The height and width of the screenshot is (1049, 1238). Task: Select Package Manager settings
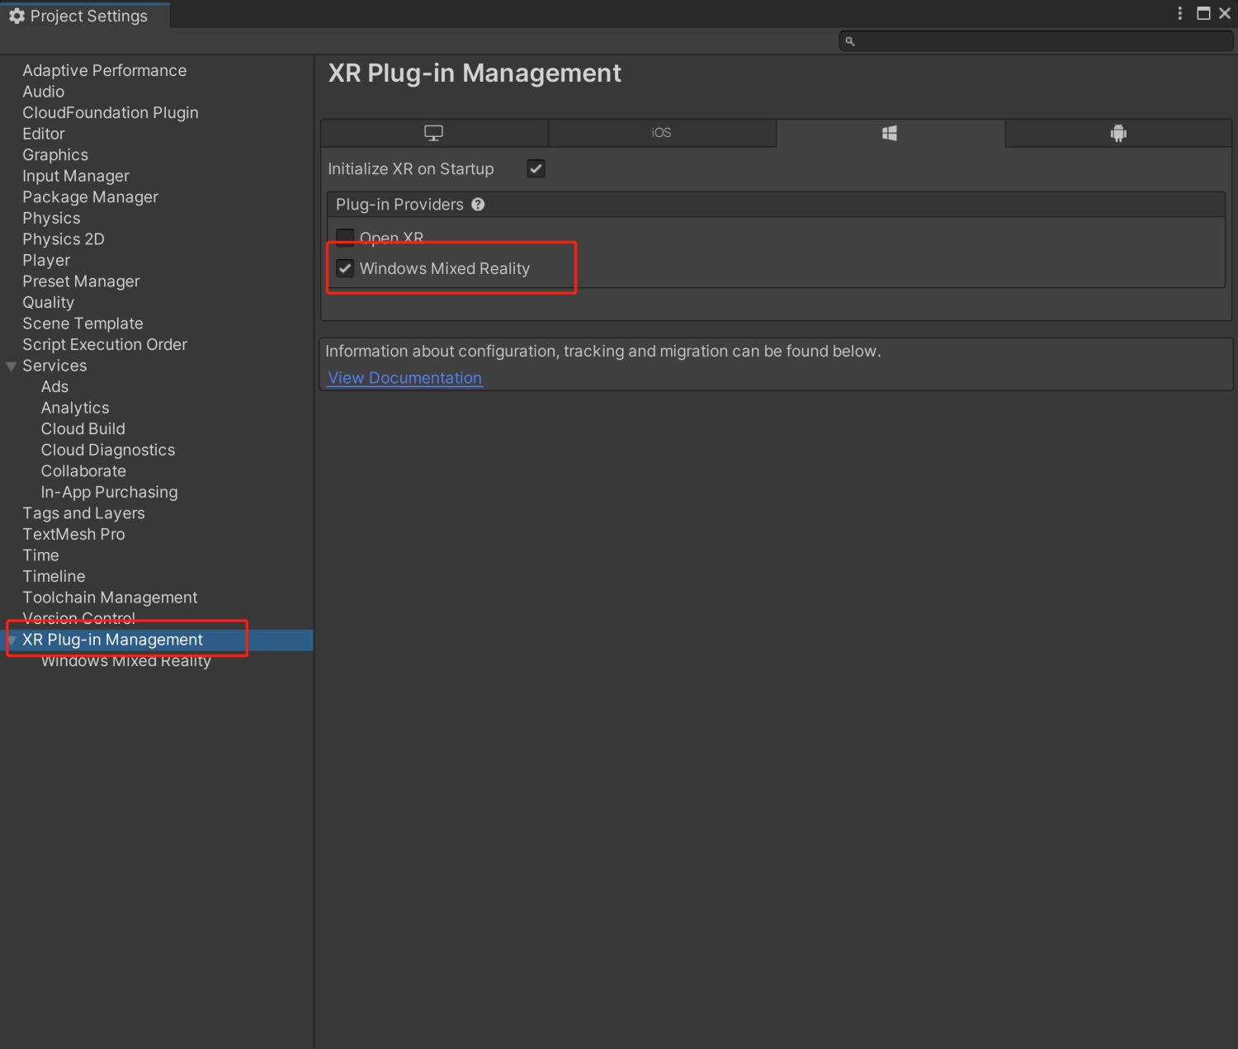coord(91,197)
